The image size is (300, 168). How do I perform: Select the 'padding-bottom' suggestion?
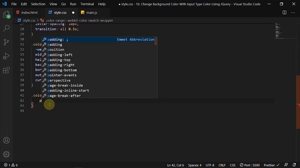[98, 70]
